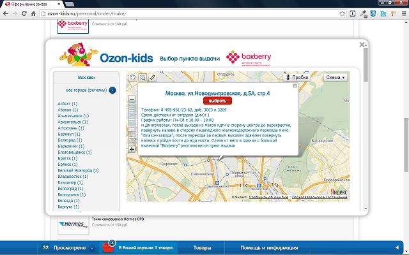
Task: Open the Схема map type dropdown
Action: (x=336, y=77)
